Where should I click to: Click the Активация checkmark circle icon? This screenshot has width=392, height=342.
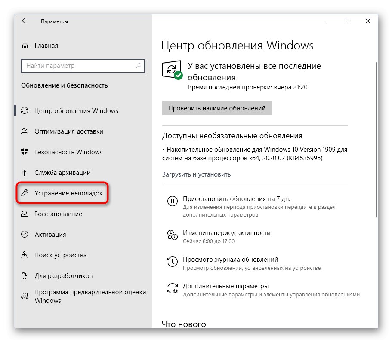25,235
